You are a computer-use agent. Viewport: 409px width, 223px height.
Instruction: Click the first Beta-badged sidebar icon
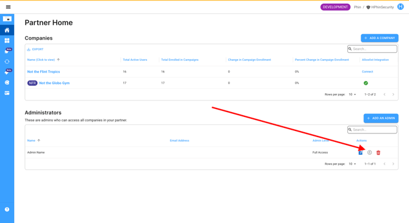[x=7, y=51]
